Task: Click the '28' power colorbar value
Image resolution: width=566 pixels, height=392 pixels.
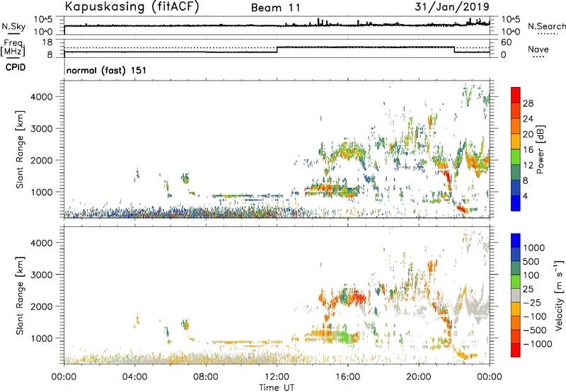Action: [528, 103]
